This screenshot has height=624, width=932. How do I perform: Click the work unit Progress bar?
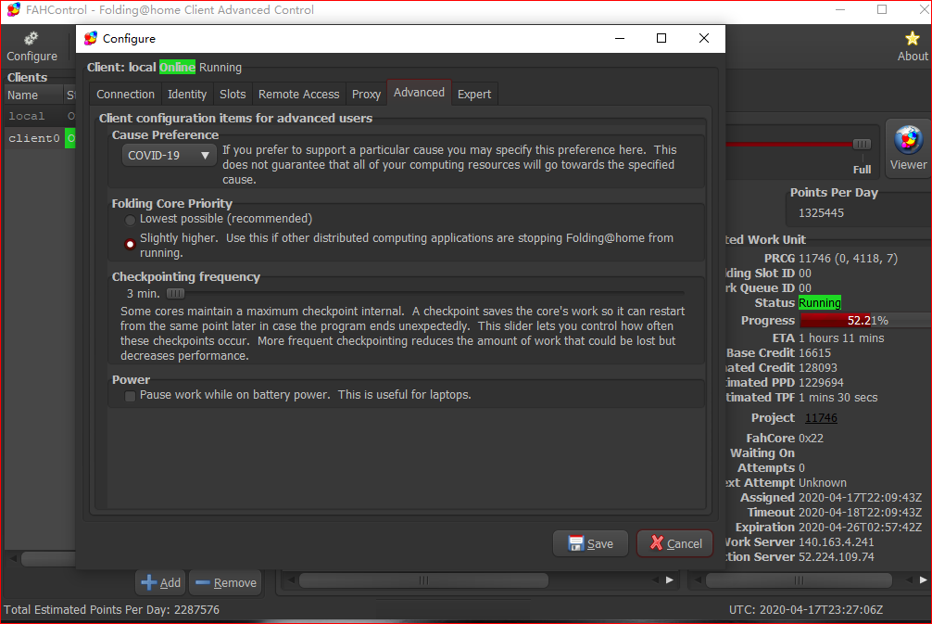click(866, 321)
